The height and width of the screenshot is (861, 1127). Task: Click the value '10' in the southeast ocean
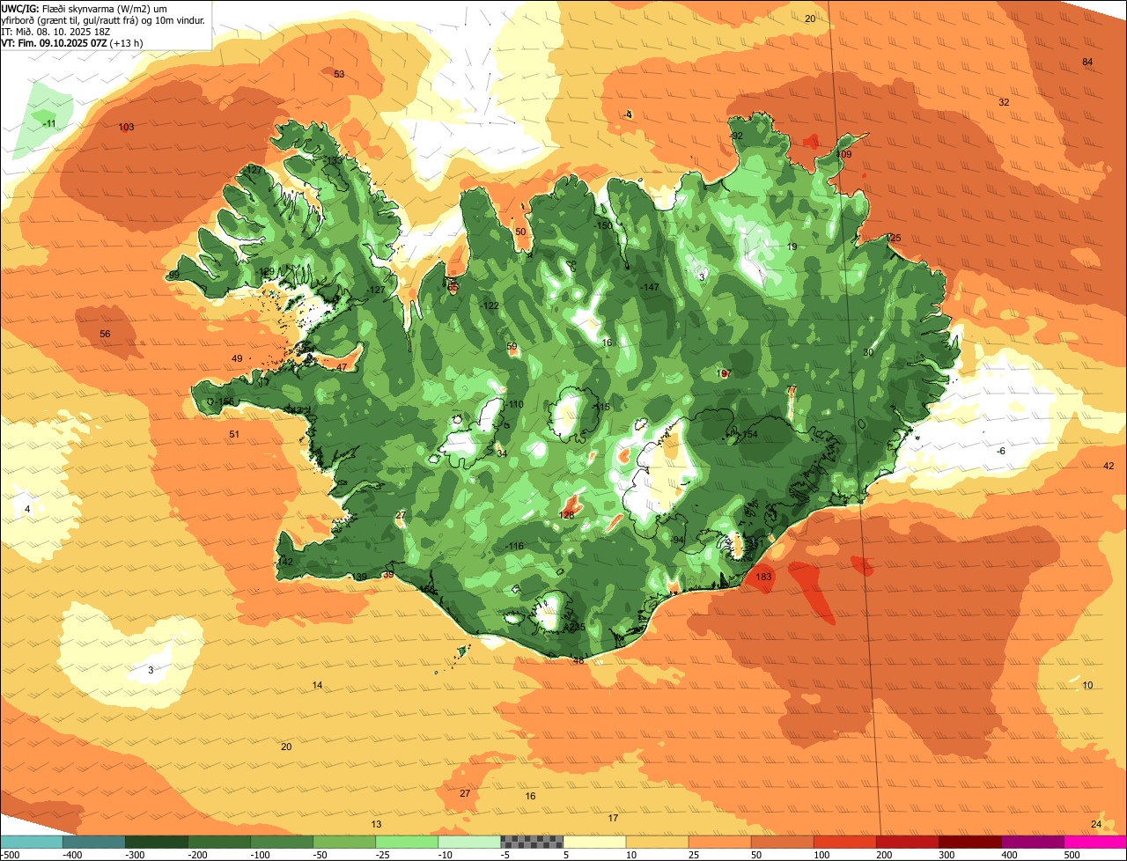pos(1087,685)
